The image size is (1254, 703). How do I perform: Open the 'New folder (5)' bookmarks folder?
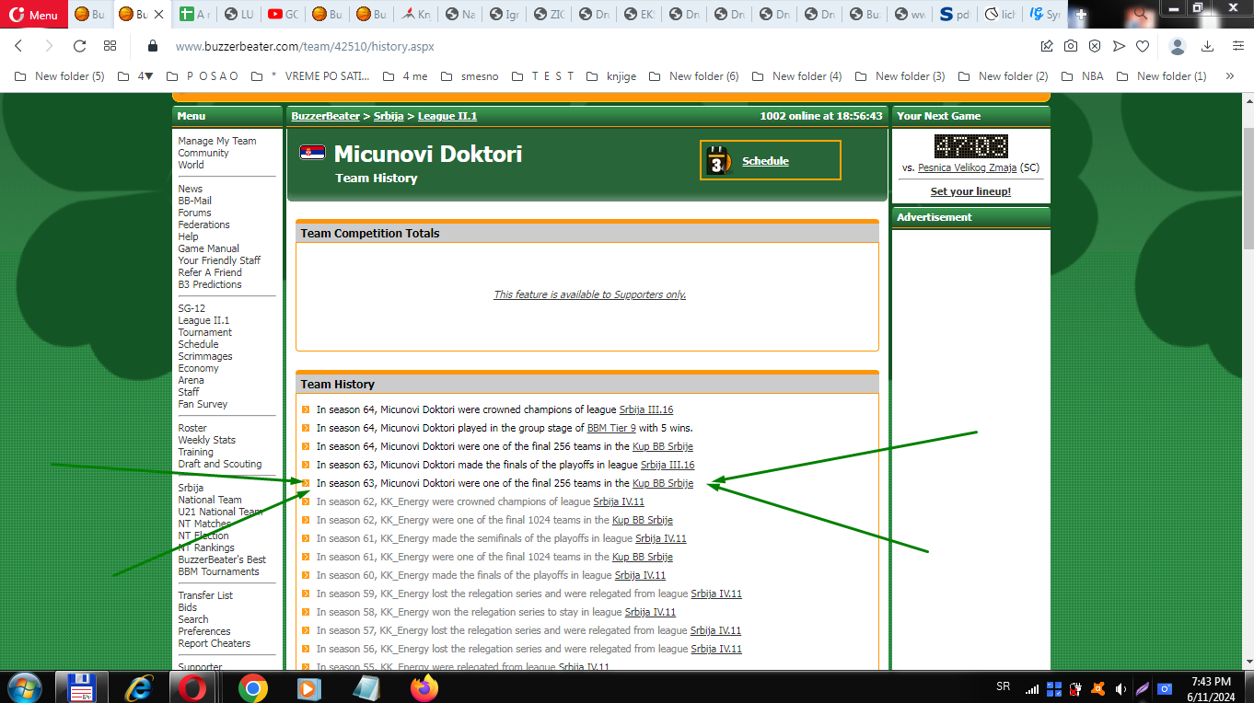(60, 76)
